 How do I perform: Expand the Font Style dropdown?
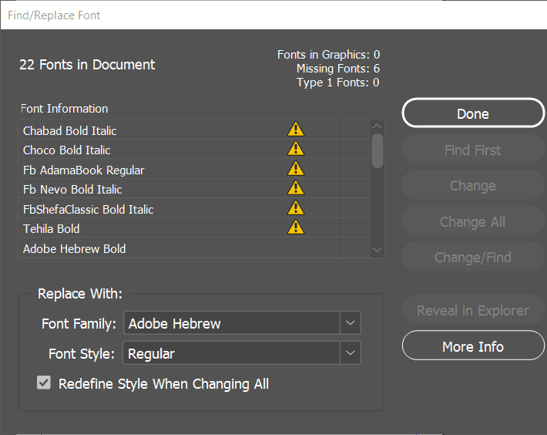point(351,353)
